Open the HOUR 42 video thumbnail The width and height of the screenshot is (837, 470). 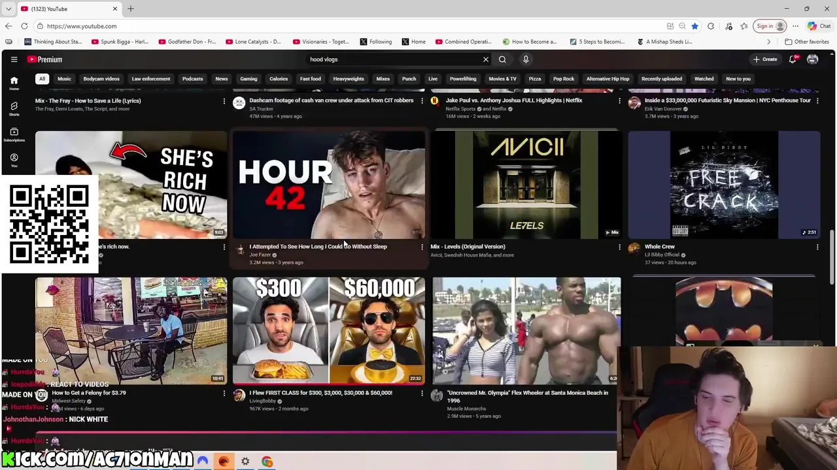click(329, 185)
